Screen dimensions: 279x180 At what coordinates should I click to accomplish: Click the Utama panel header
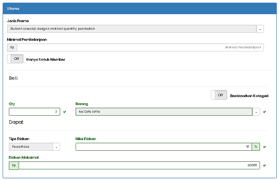coord(139,8)
